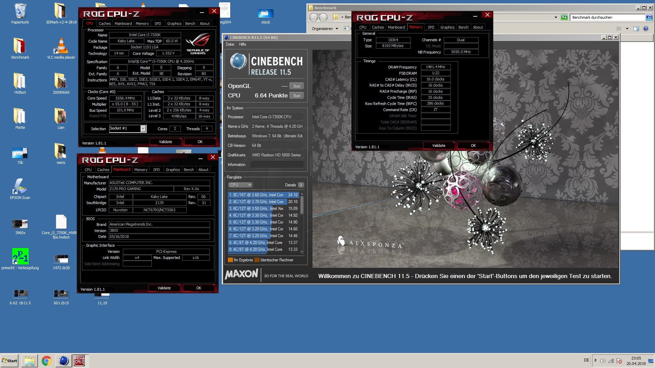Open the Action Center flag tray icon
655x368 pixels.
(619, 361)
